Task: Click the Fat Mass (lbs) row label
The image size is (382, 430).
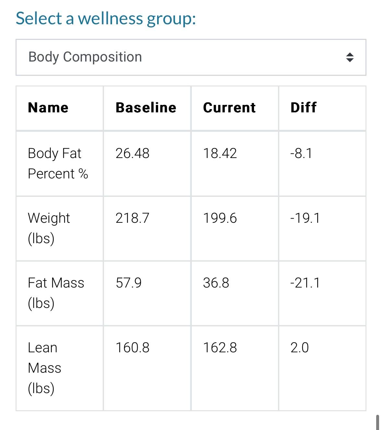Action: (x=56, y=293)
